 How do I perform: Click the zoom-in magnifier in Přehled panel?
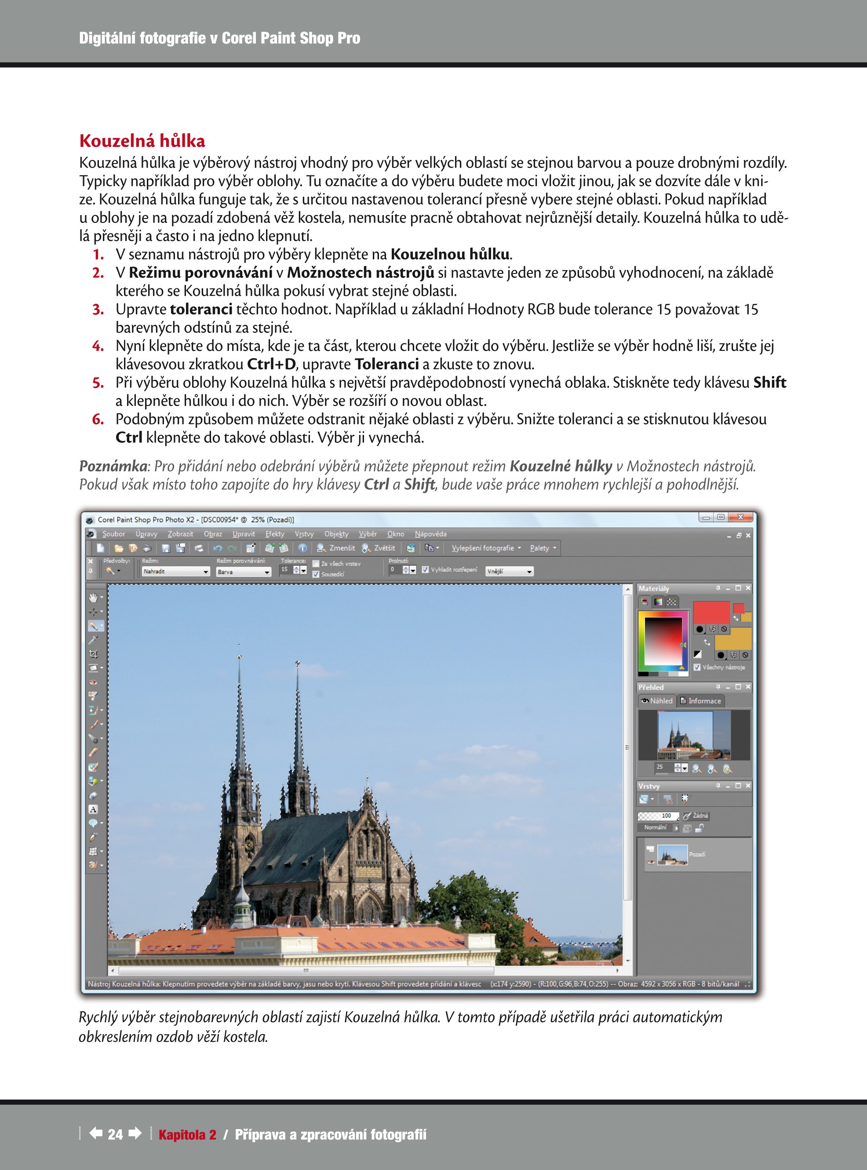pyautogui.click(x=712, y=769)
